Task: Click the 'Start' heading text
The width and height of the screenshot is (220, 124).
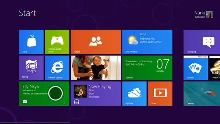Action: [x=27, y=13]
